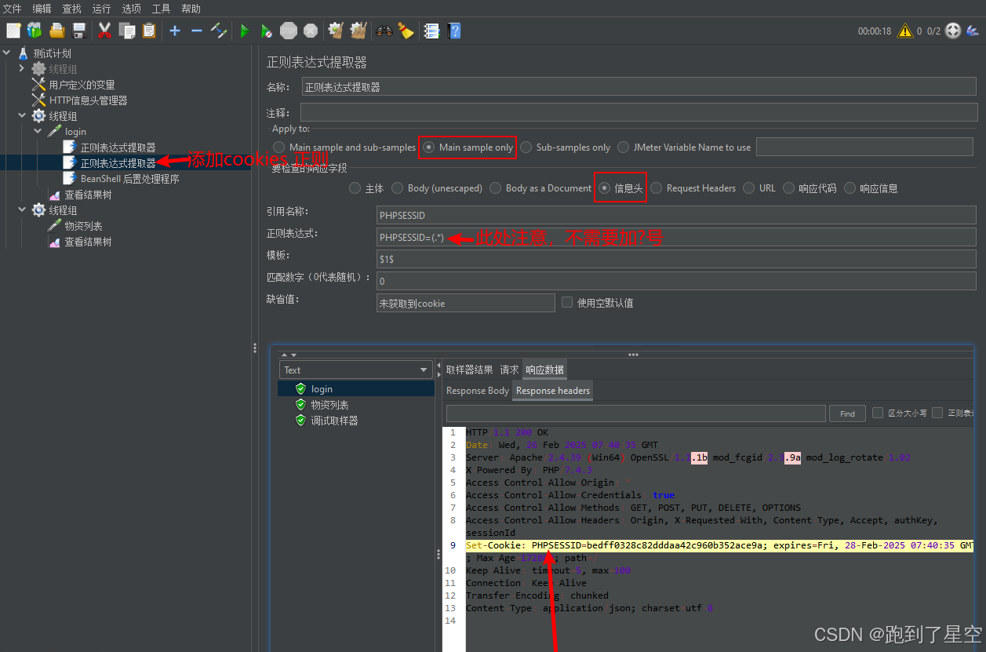Enable the 使用空默认值 checkbox

567,302
